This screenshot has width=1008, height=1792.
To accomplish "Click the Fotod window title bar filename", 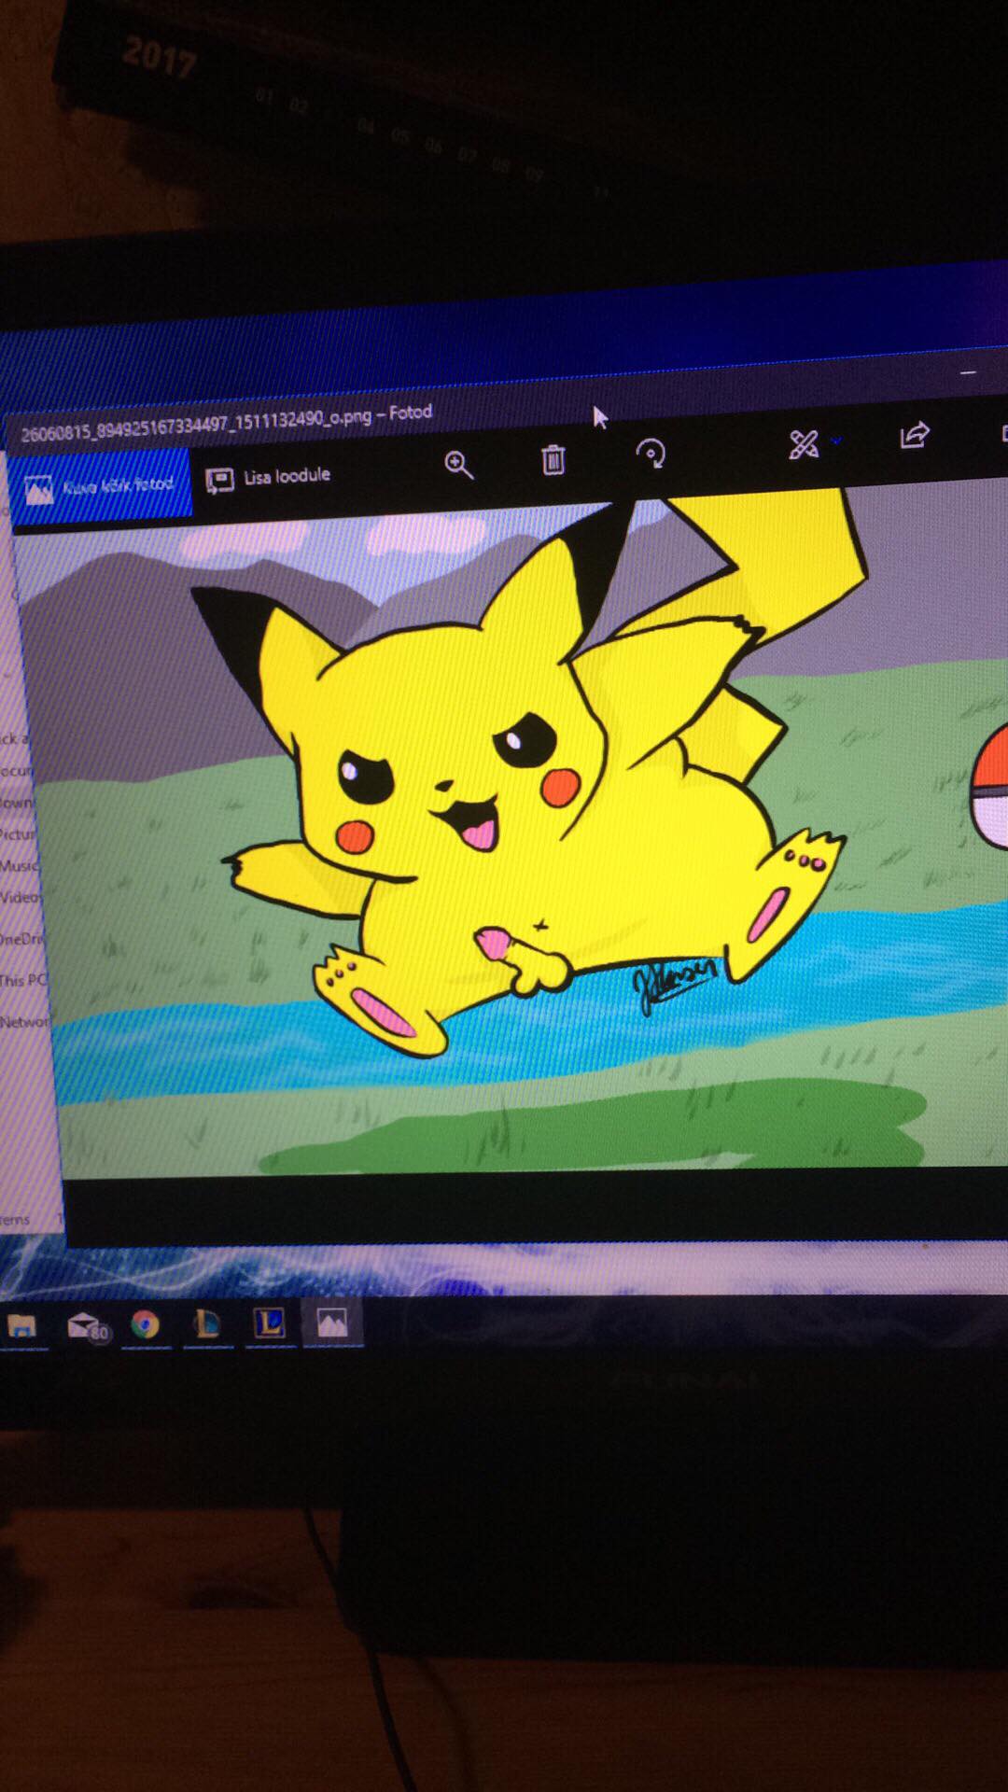I will (x=226, y=423).
